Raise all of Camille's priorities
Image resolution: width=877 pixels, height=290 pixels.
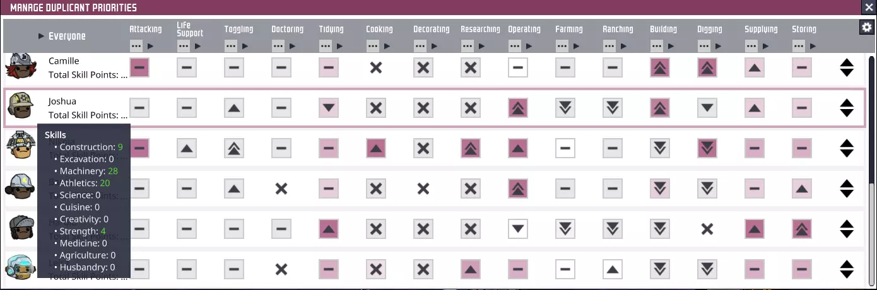847,62
